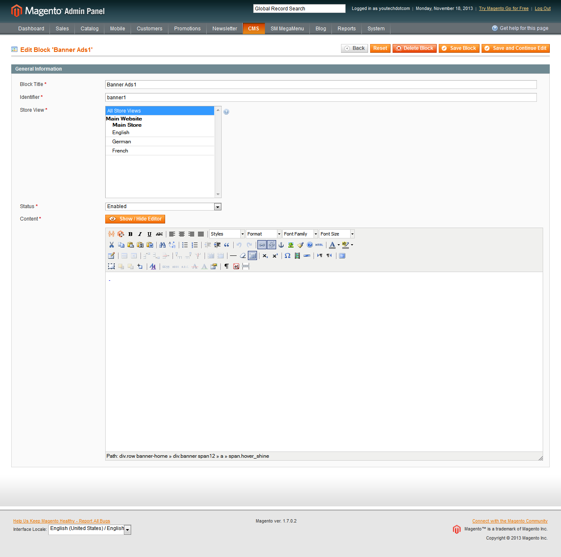Insert an anchor using the anchor icon

point(281,245)
